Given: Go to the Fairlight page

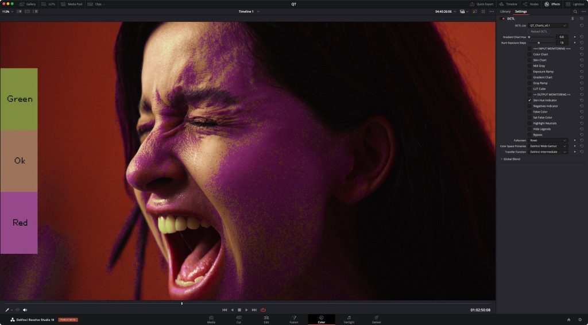Looking at the screenshot, I should [349, 319].
